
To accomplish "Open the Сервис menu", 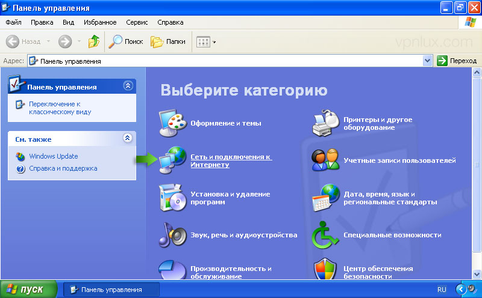I will click(x=137, y=22).
